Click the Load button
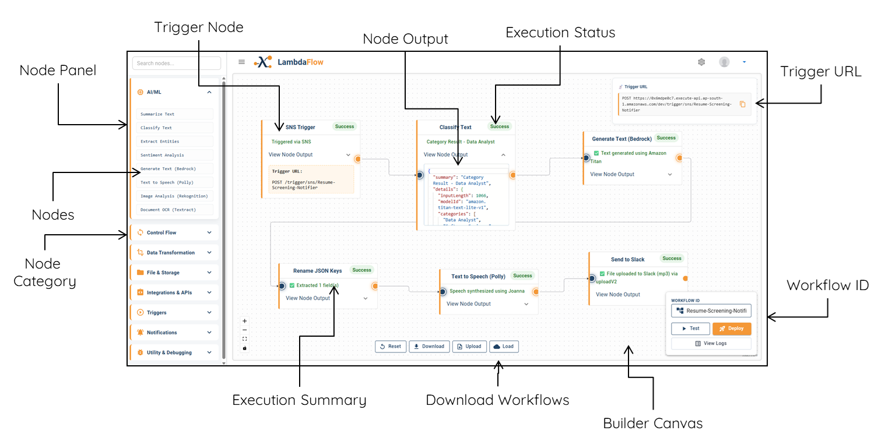 [x=504, y=347]
